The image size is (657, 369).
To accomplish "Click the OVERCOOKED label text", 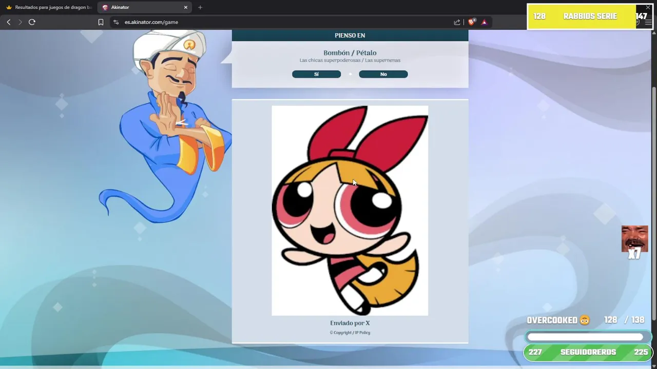I will (x=552, y=320).
